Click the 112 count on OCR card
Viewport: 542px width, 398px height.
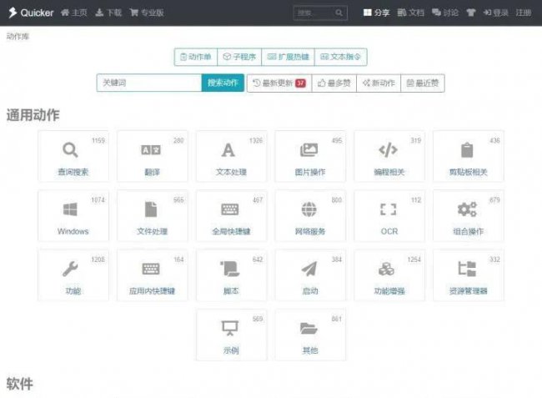(416, 200)
